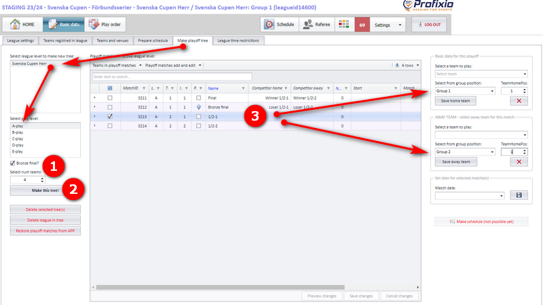Open the Select team dropdown for home
The height and width of the screenshot is (305, 543).
pos(481,74)
